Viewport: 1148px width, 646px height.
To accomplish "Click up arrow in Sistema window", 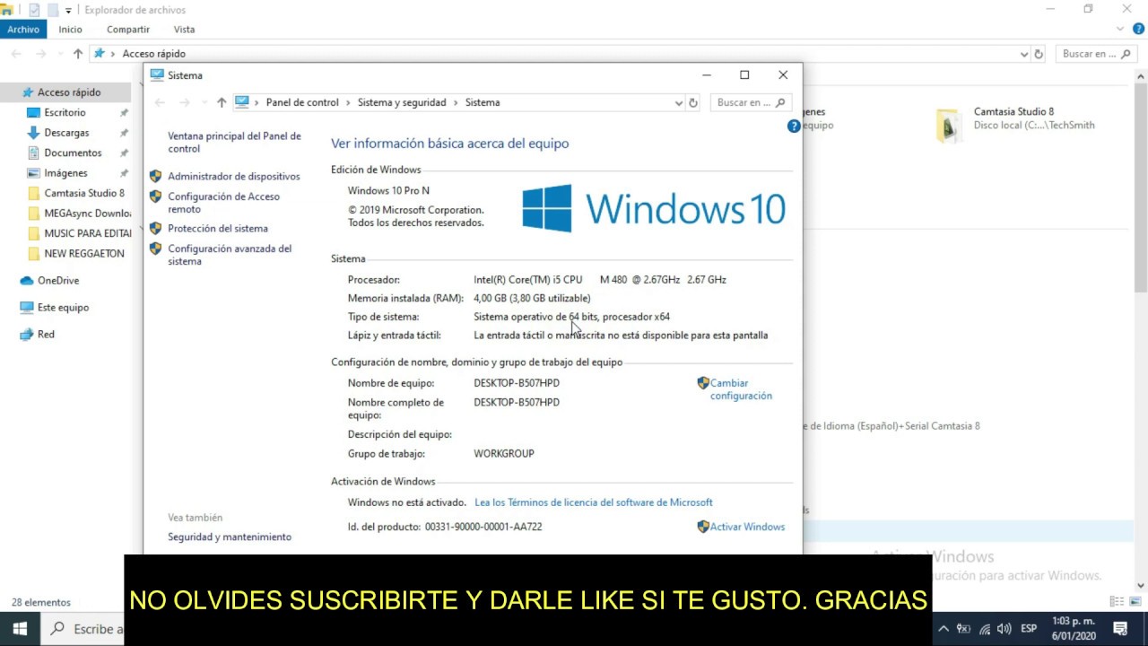I will coord(222,102).
